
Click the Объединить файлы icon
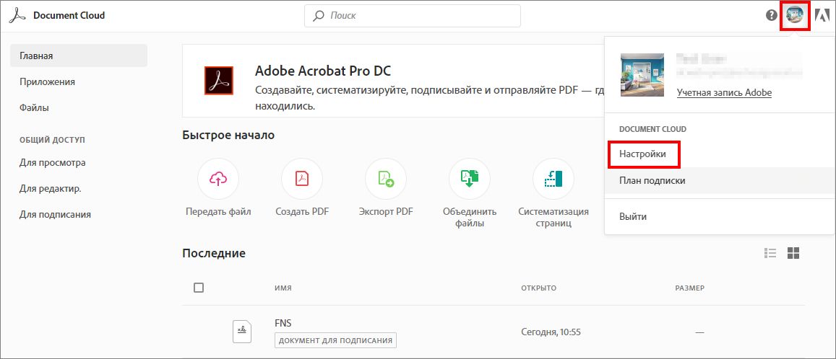[x=470, y=179]
